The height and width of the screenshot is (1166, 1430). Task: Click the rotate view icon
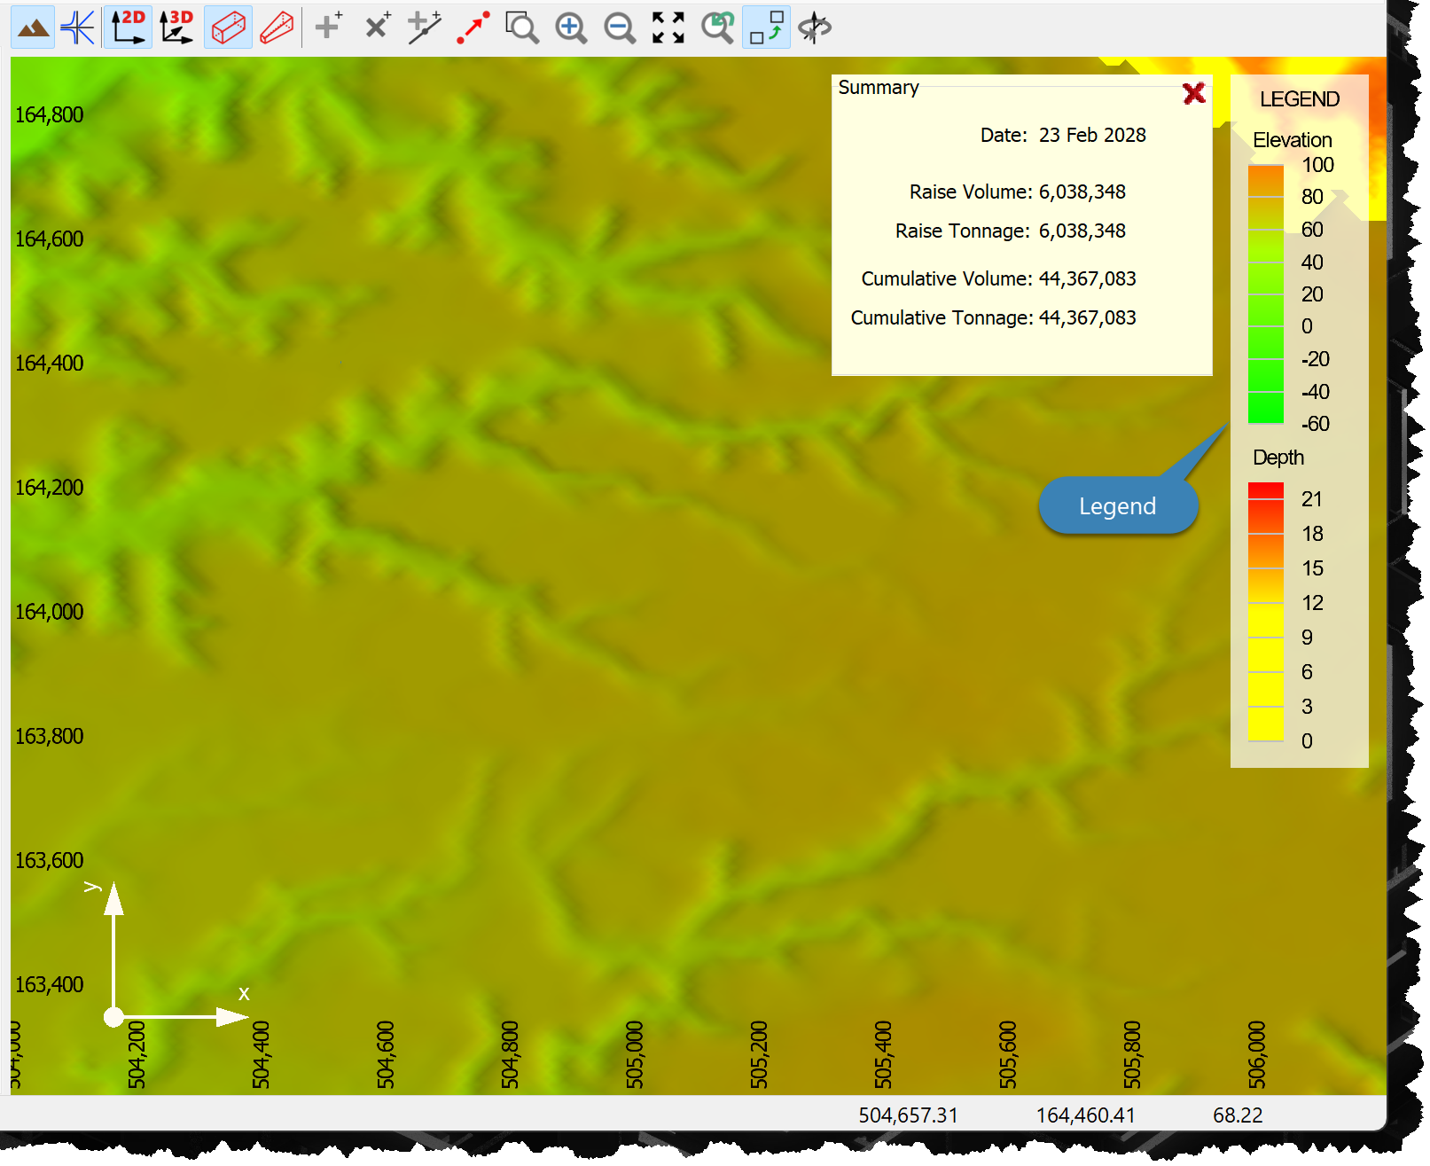(x=815, y=27)
